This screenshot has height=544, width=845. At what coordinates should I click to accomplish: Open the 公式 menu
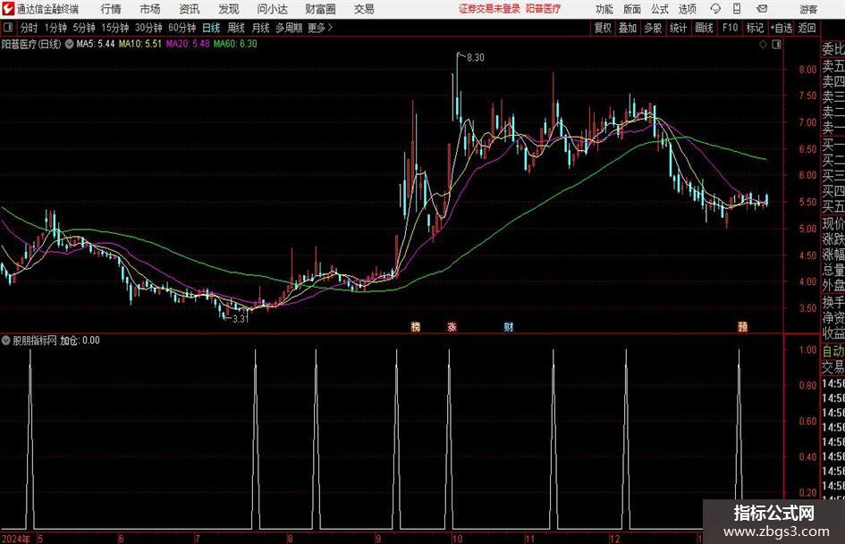pyautogui.click(x=660, y=9)
